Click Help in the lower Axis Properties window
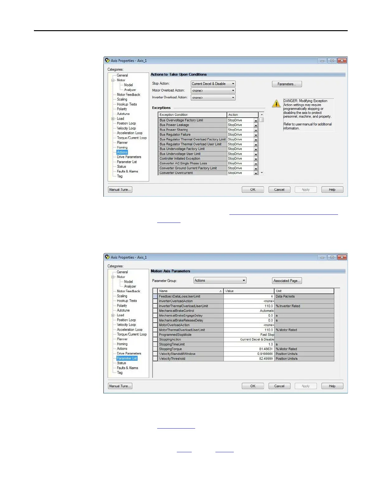Image resolution: width=381 pixels, height=493 pixels. tap(332, 386)
